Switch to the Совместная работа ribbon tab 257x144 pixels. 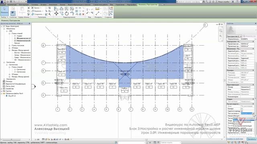[100, 5]
